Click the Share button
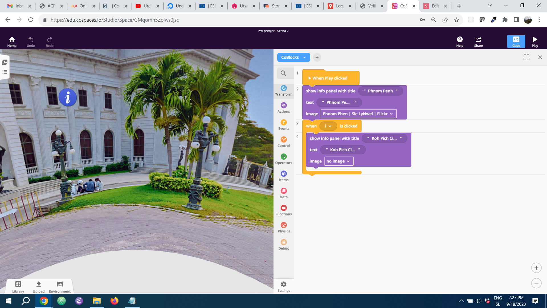The width and height of the screenshot is (547, 308). [478, 41]
